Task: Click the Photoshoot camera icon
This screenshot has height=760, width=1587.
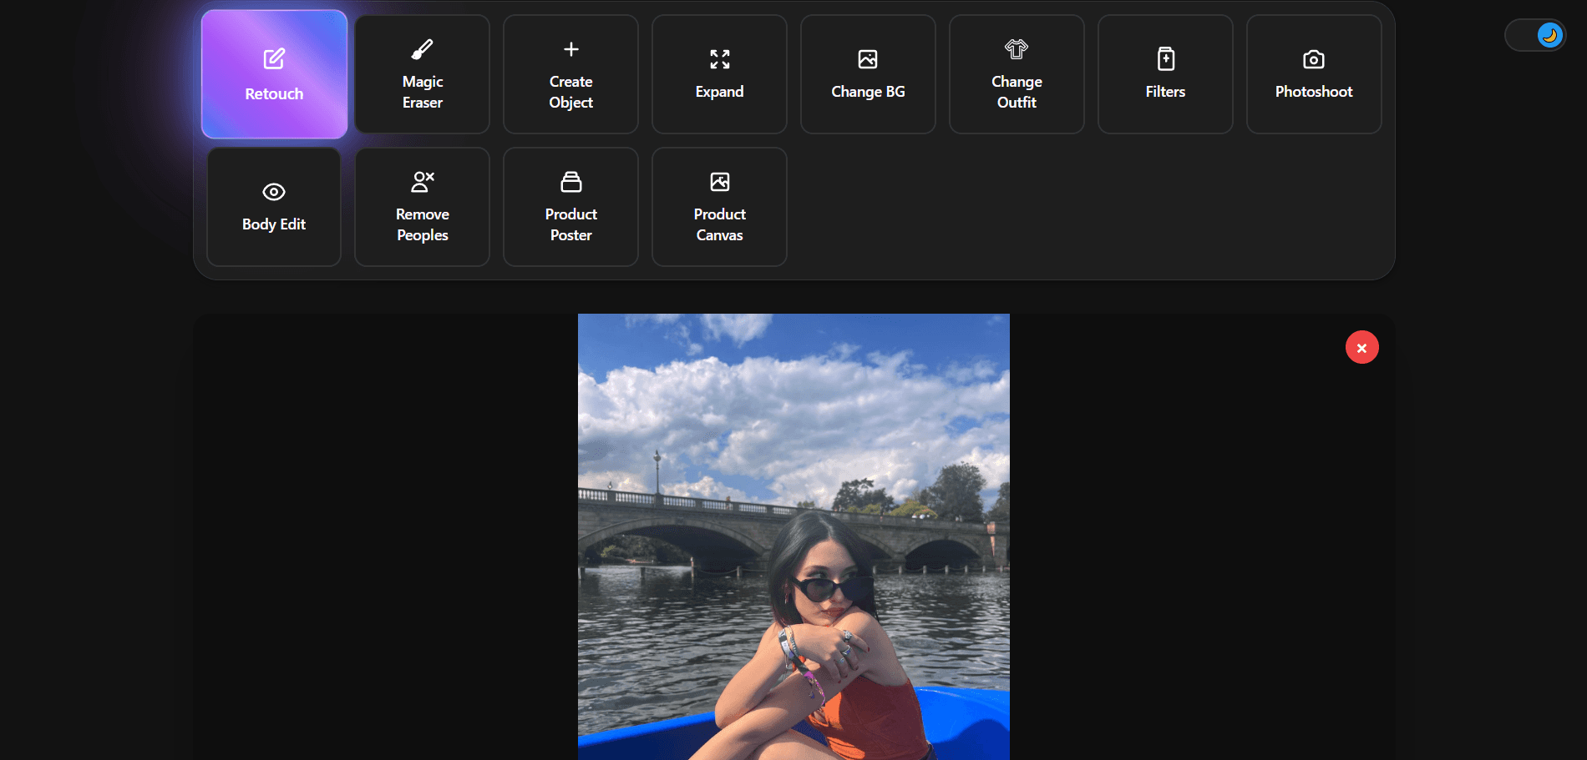Action: (x=1314, y=59)
